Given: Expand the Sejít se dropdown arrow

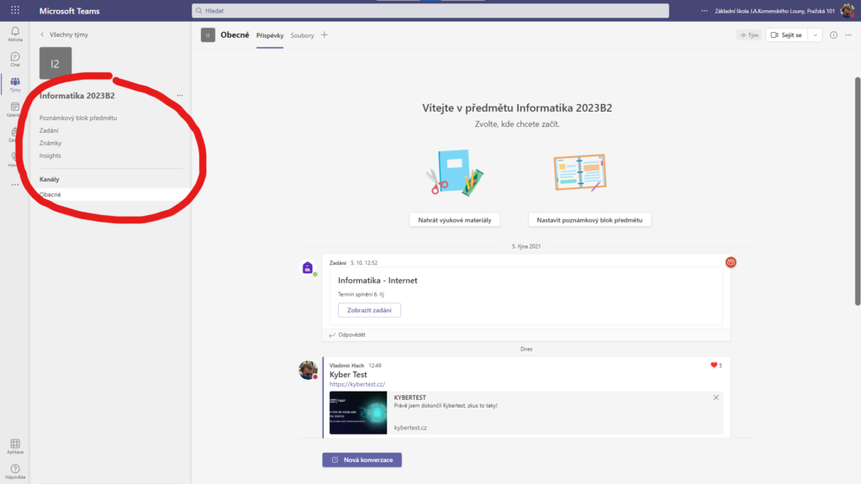Looking at the screenshot, I should (816, 35).
